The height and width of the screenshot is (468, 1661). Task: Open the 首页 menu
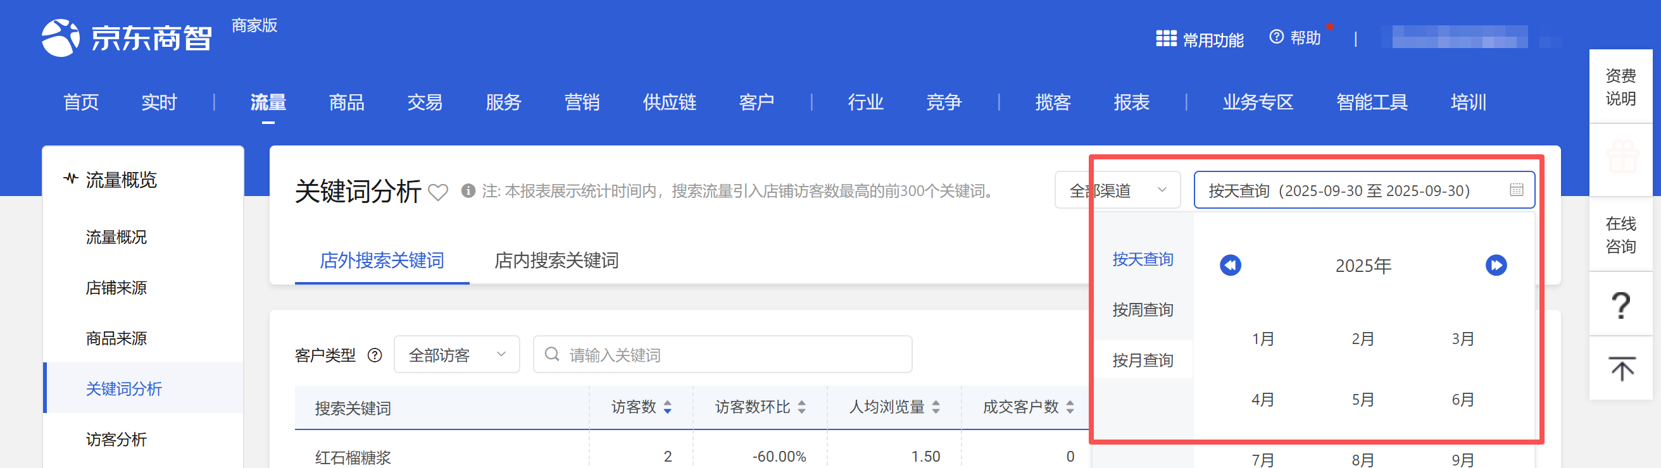[x=81, y=102]
